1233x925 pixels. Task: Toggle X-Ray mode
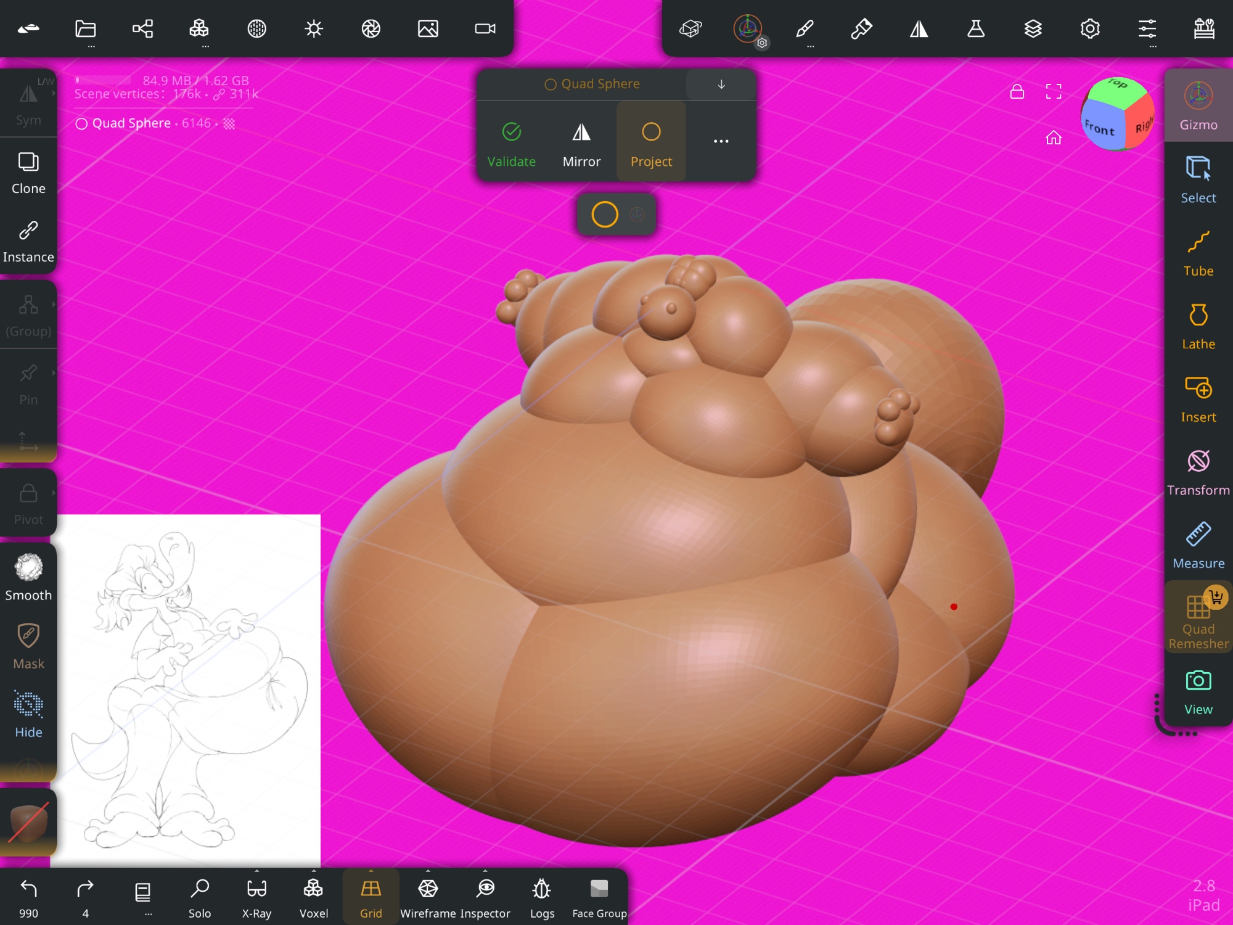point(256,897)
